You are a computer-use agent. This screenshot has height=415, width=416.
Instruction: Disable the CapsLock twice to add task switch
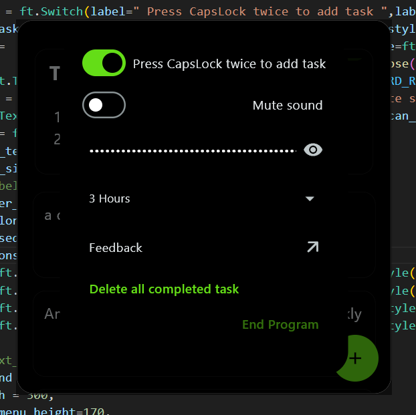point(104,63)
